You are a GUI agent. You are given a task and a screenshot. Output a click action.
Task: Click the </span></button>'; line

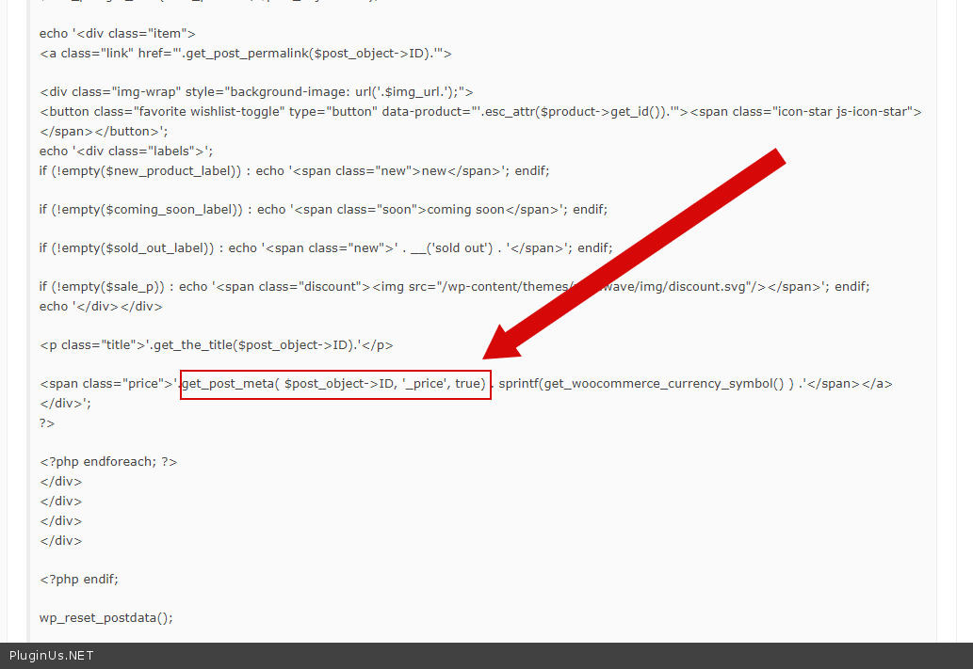[104, 132]
